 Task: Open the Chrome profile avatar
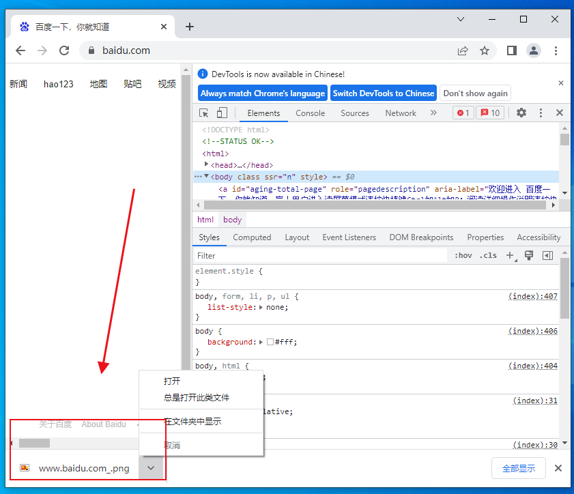(x=534, y=50)
